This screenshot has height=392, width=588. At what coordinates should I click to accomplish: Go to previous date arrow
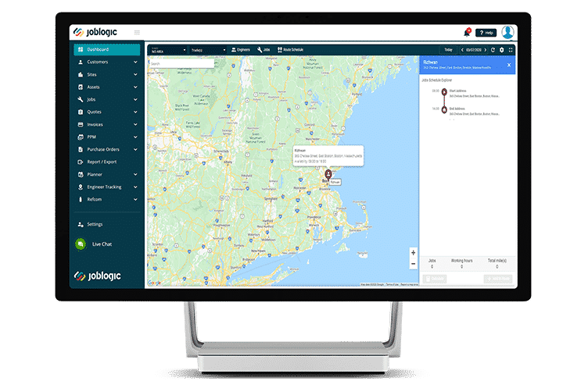[x=462, y=50]
